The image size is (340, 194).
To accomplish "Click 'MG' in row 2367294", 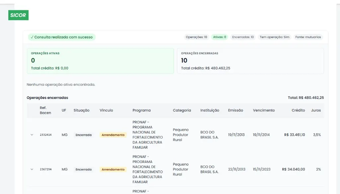I will point(65,170).
